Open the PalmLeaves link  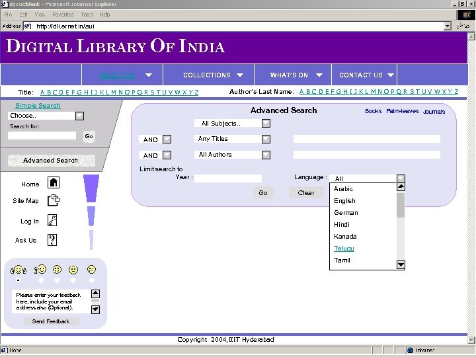click(403, 111)
